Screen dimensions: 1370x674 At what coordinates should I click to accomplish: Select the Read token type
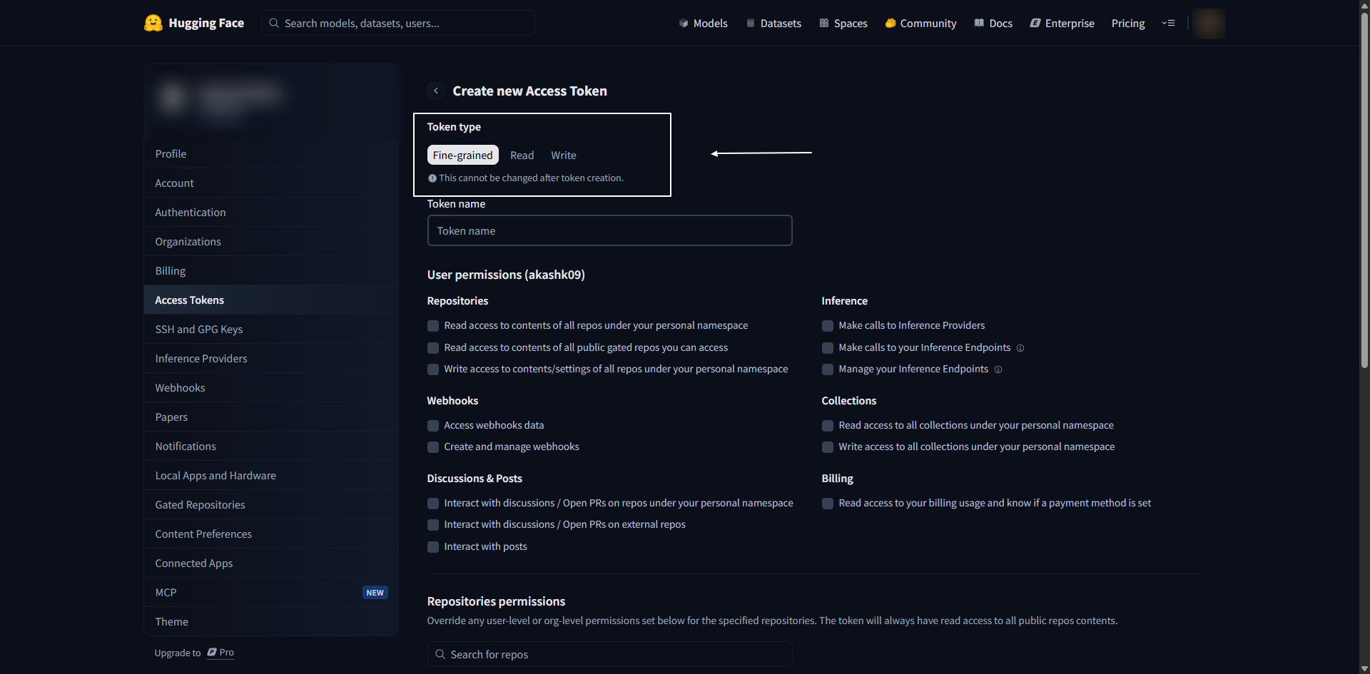(x=522, y=155)
